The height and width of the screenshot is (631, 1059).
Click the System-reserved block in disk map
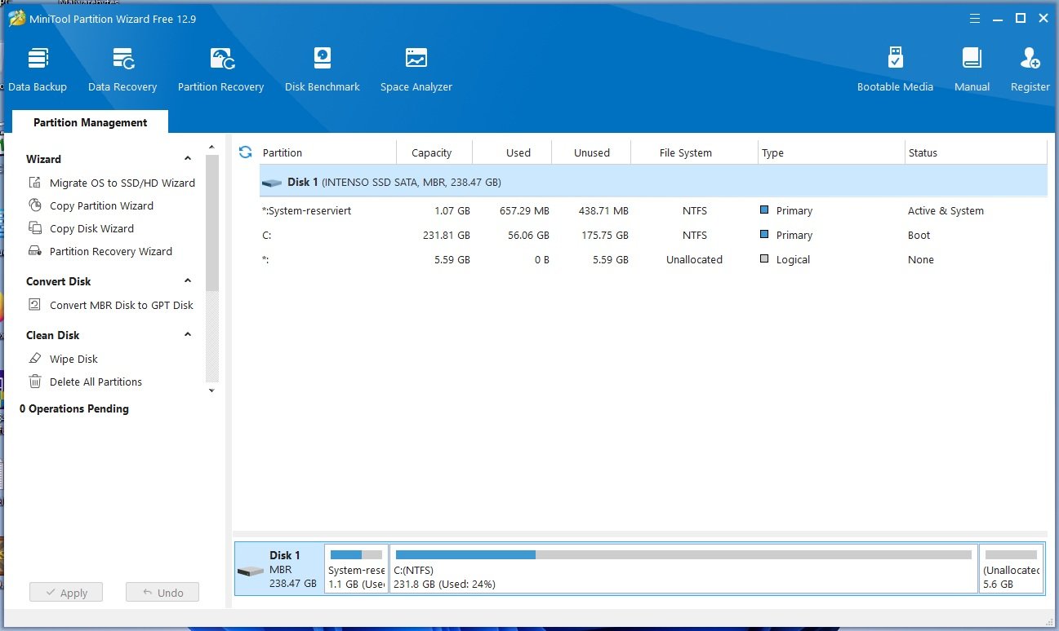(x=356, y=569)
